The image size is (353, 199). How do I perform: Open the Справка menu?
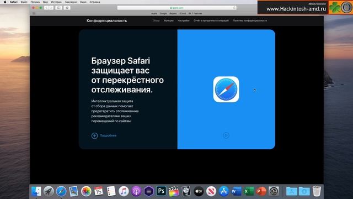coord(95,2)
